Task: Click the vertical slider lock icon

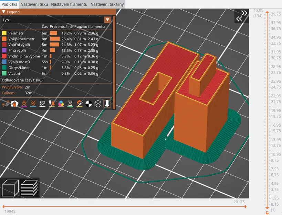Action: click(267, 213)
